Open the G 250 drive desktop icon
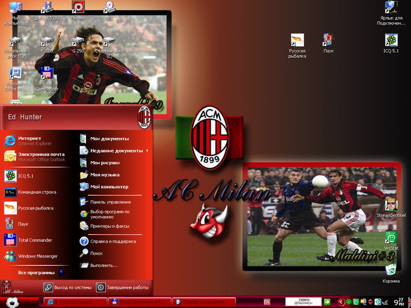The image size is (411, 308). (x=78, y=45)
